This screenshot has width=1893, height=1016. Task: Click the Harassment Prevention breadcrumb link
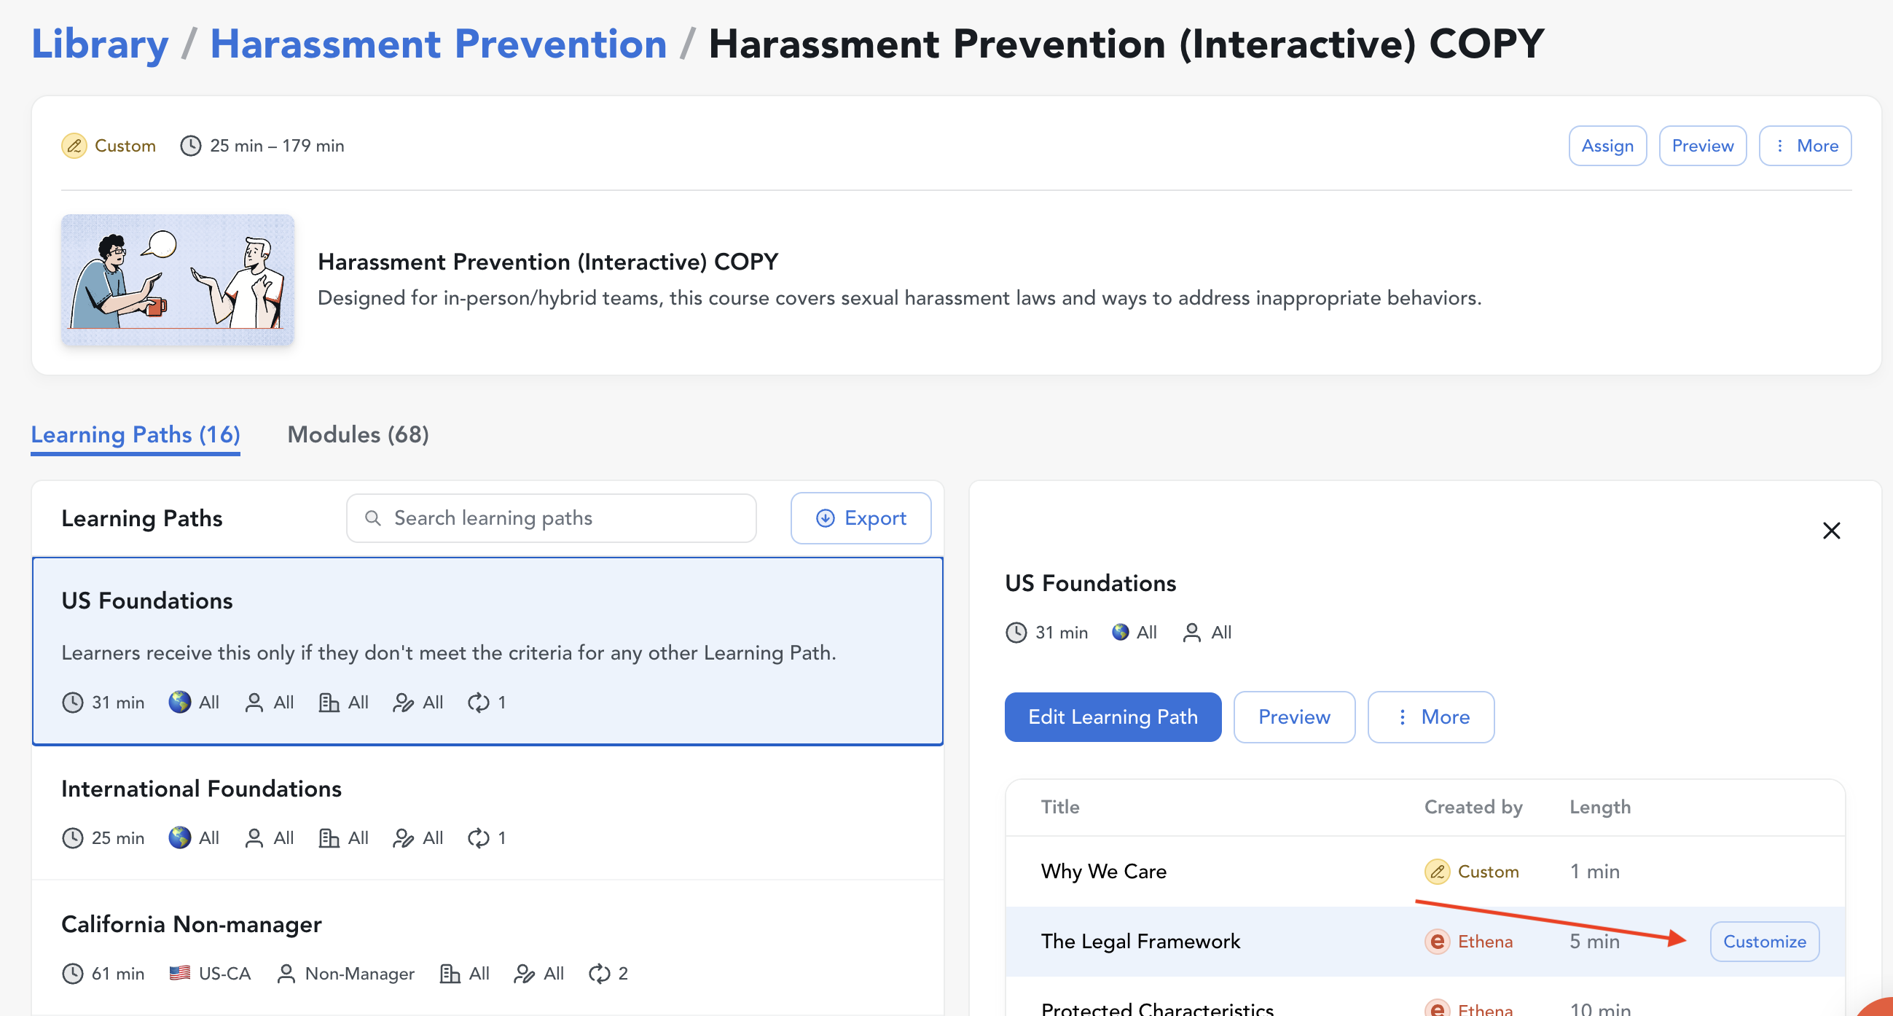[x=438, y=44]
